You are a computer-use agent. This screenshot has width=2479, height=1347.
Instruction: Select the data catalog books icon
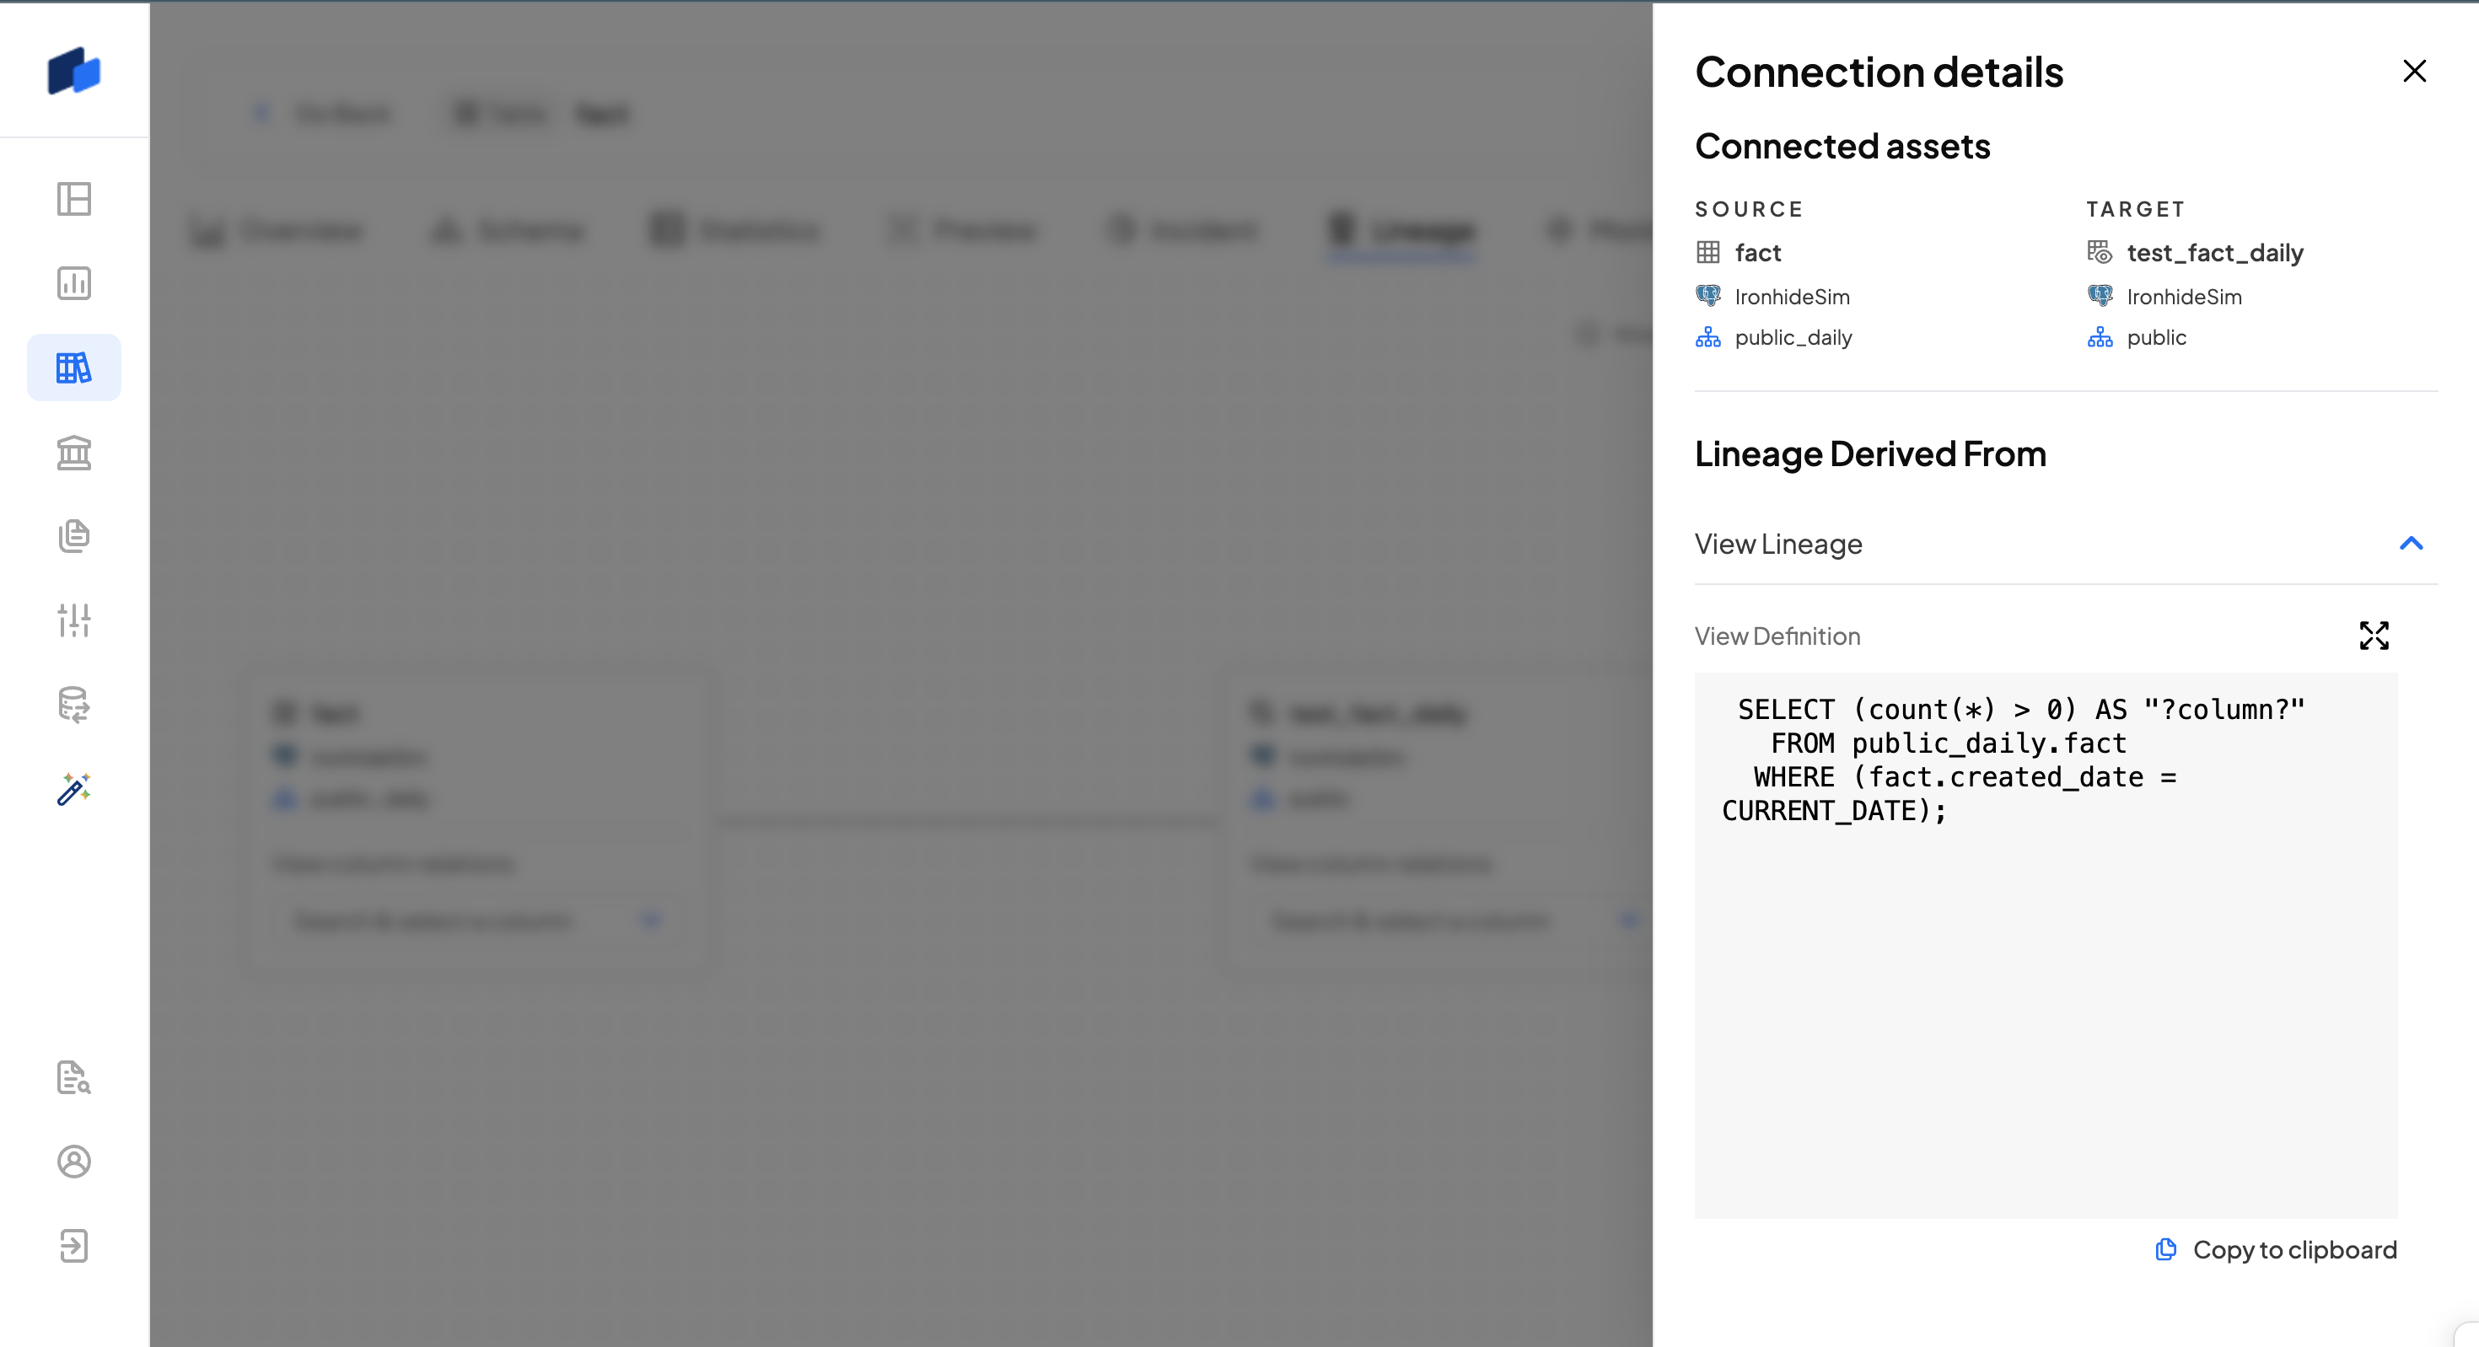coord(74,368)
